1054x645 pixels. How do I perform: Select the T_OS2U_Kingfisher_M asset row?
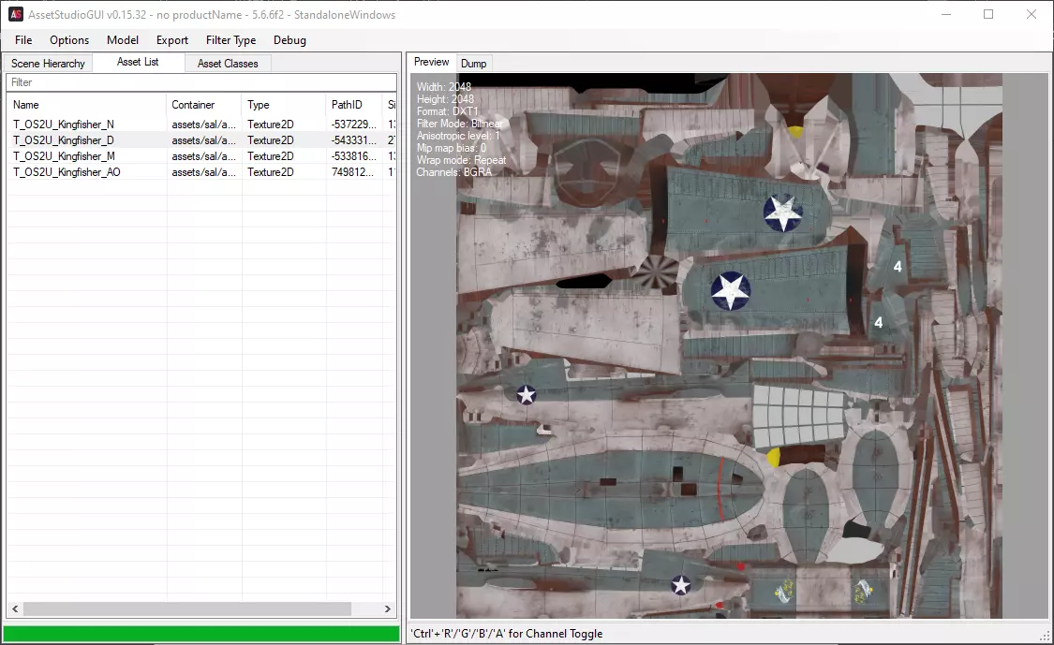coord(64,156)
